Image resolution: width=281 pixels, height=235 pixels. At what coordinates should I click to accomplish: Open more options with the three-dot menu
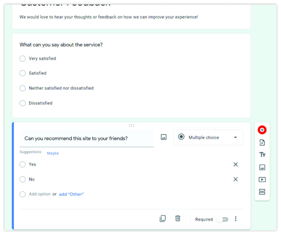pyautogui.click(x=236, y=219)
